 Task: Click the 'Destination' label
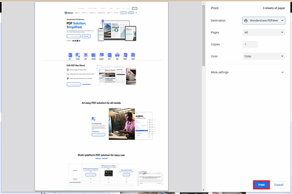[x=218, y=21]
